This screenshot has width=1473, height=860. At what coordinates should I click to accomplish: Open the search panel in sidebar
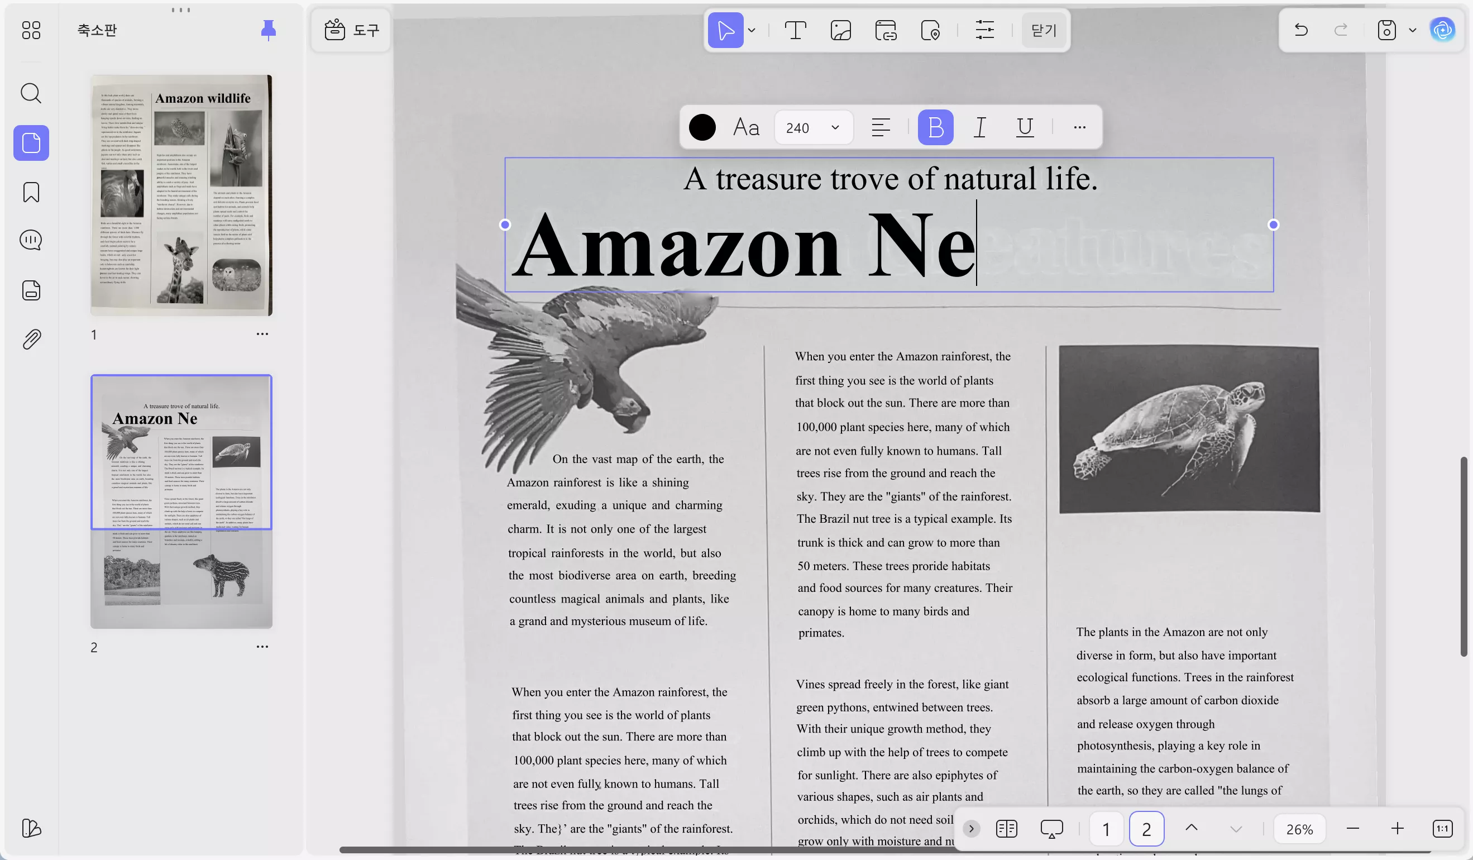(x=31, y=93)
